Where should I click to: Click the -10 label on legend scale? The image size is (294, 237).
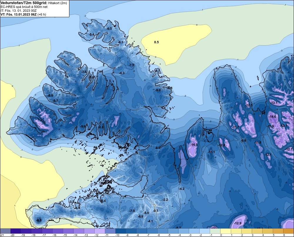click(x=117, y=235)
